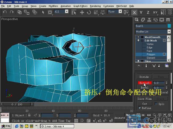Viewport: 173px width, 129px height.
Task: Pick the Select Object arrow tool
Action: pos(43,12)
